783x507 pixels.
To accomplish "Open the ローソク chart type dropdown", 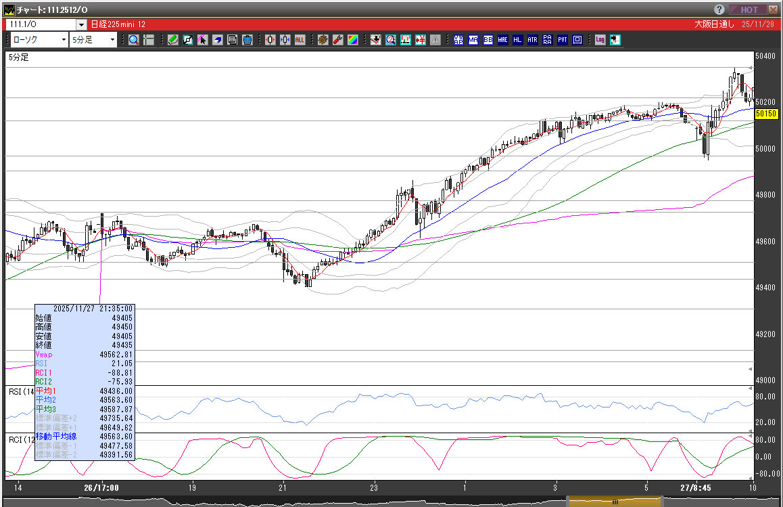I will (37, 40).
